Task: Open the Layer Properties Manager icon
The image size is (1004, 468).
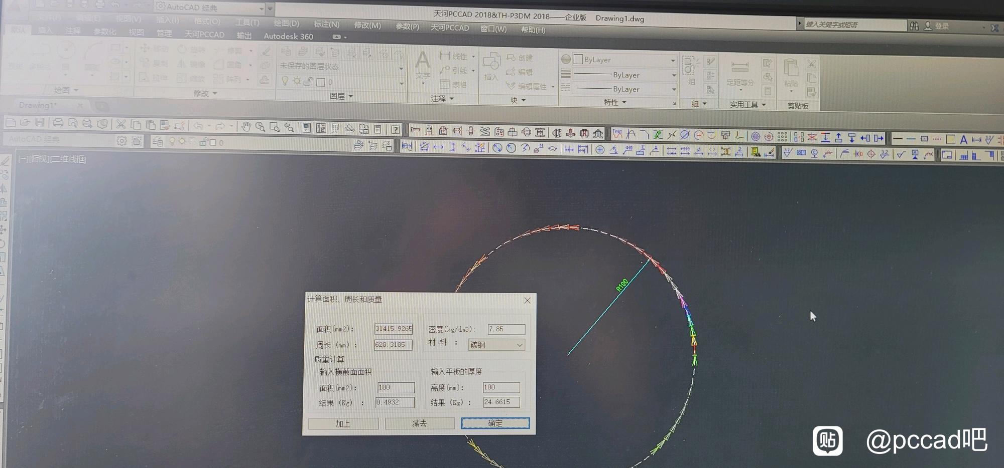Action: [157, 142]
